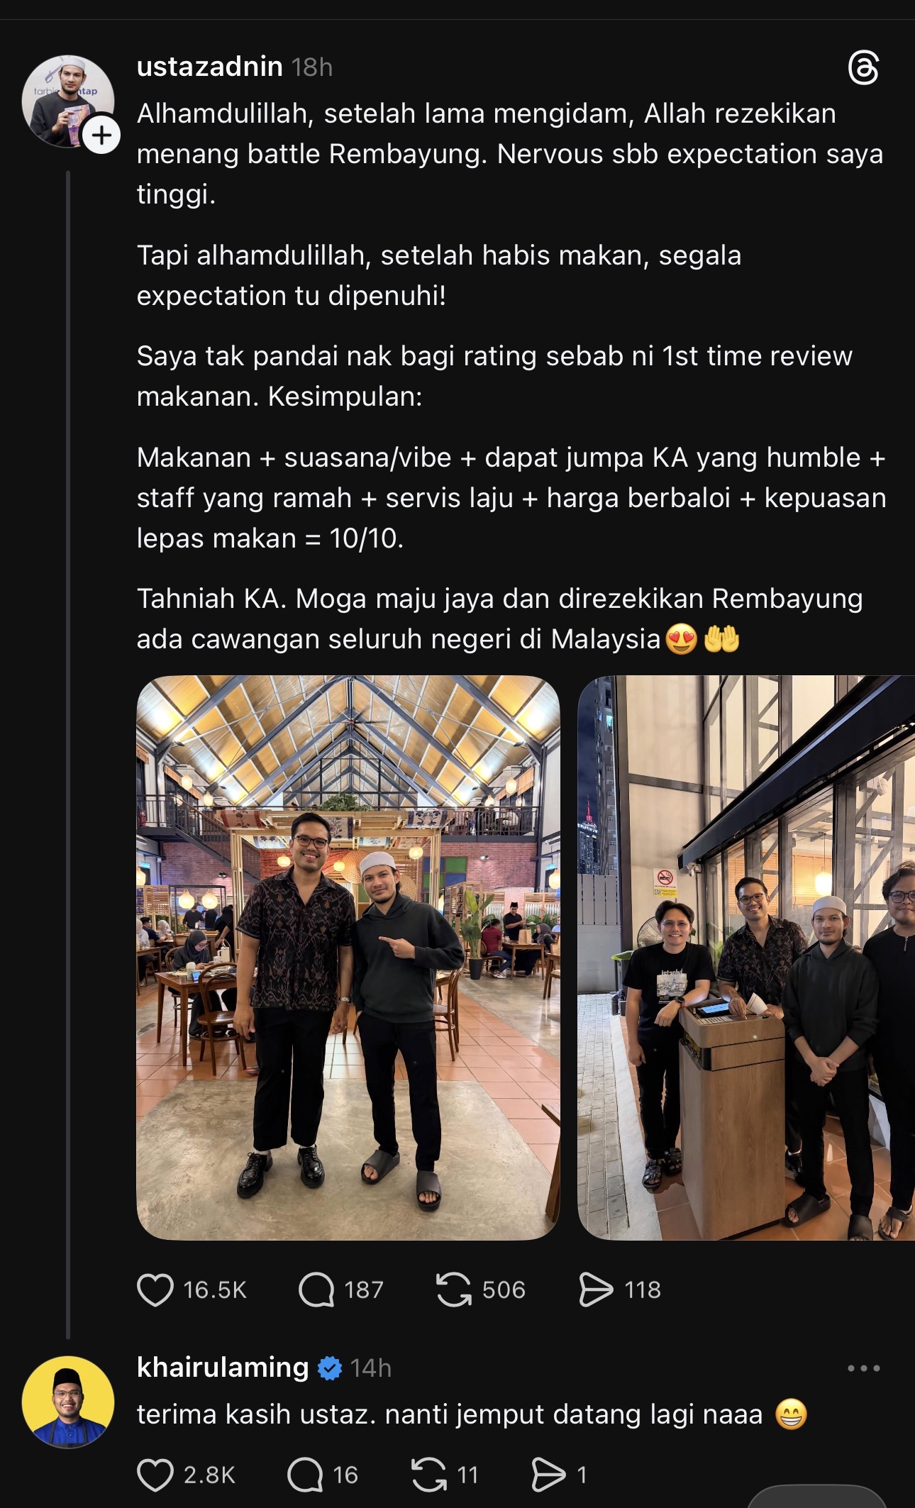Open first photo inside Rembayung restaurant
The height and width of the screenshot is (1508, 915).
[348, 958]
